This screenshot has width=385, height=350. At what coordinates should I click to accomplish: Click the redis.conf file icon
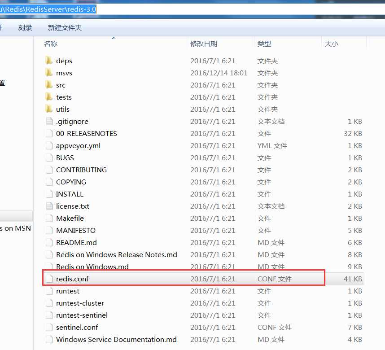tap(49, 279)
